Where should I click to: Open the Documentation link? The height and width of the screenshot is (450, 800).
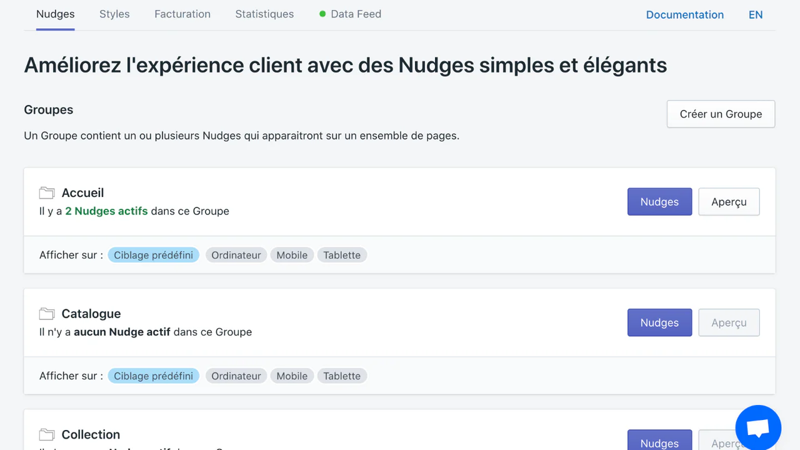[685, 14]
